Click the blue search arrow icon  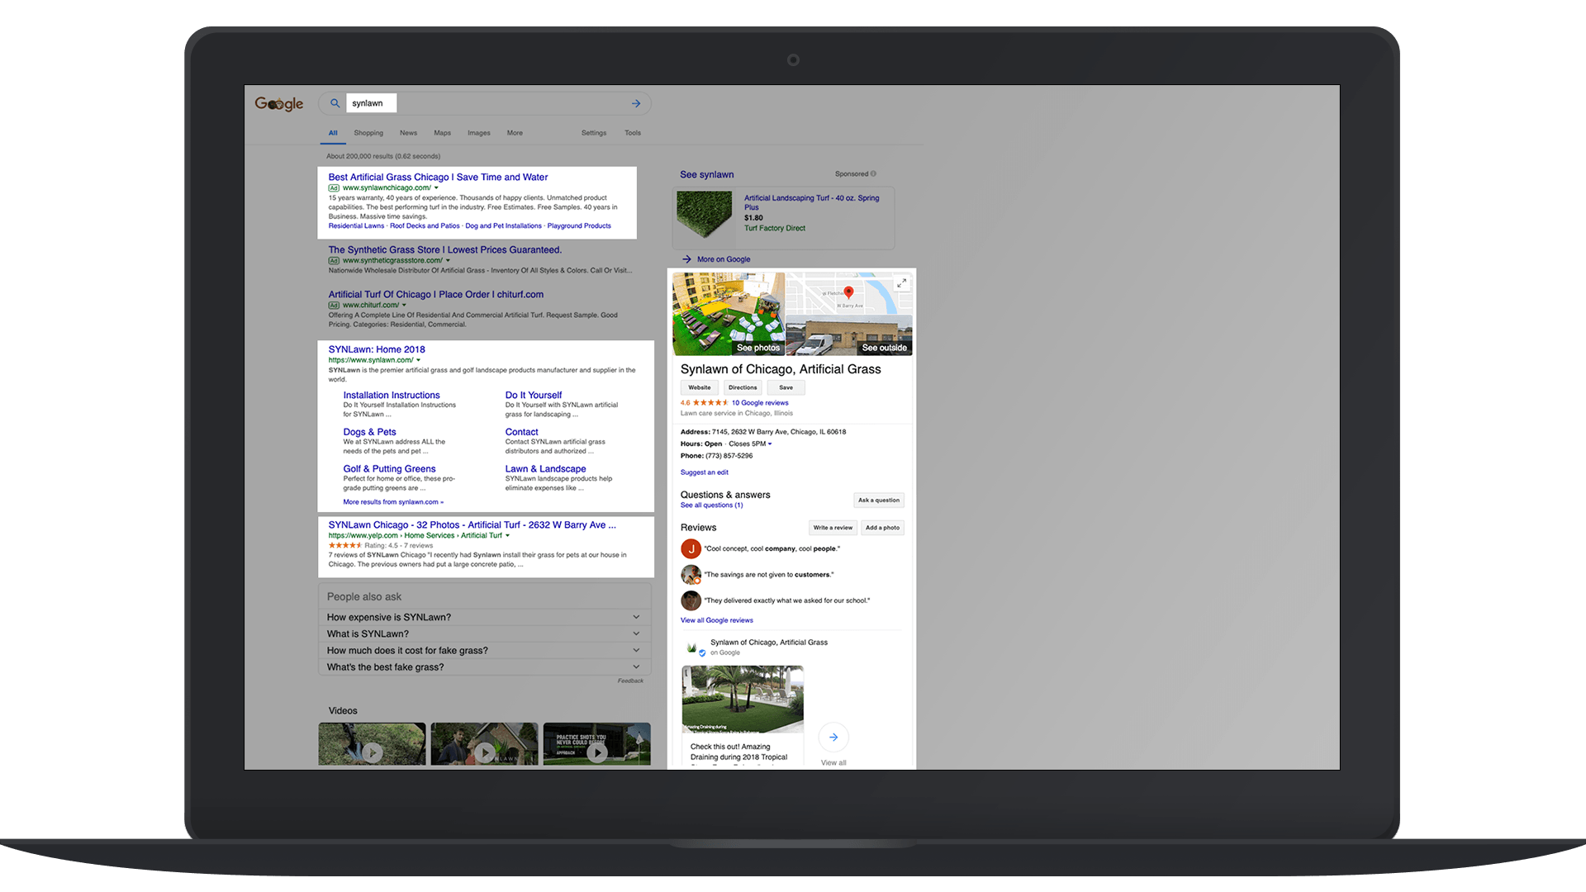(x=636, y=103)
